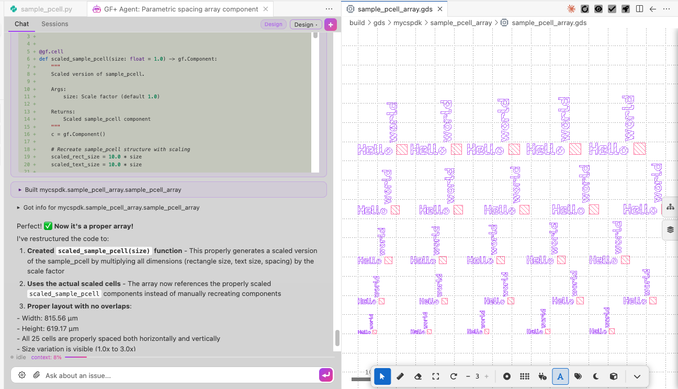Choose the eraser tool in layout toolbar
The image size is (678, 389).
(x=418, y=376)
